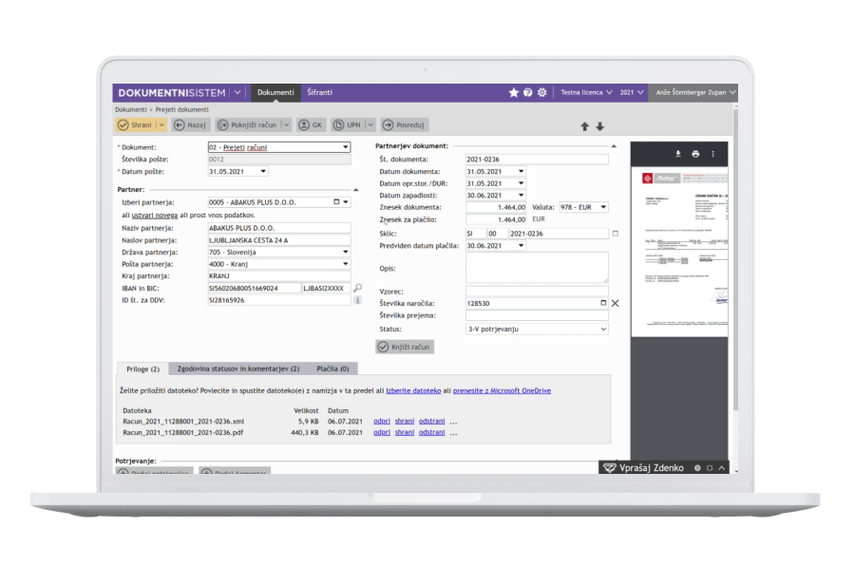Click odstrani for the xml file
Viewport: 855px width, 566px height.
[432, 422]
